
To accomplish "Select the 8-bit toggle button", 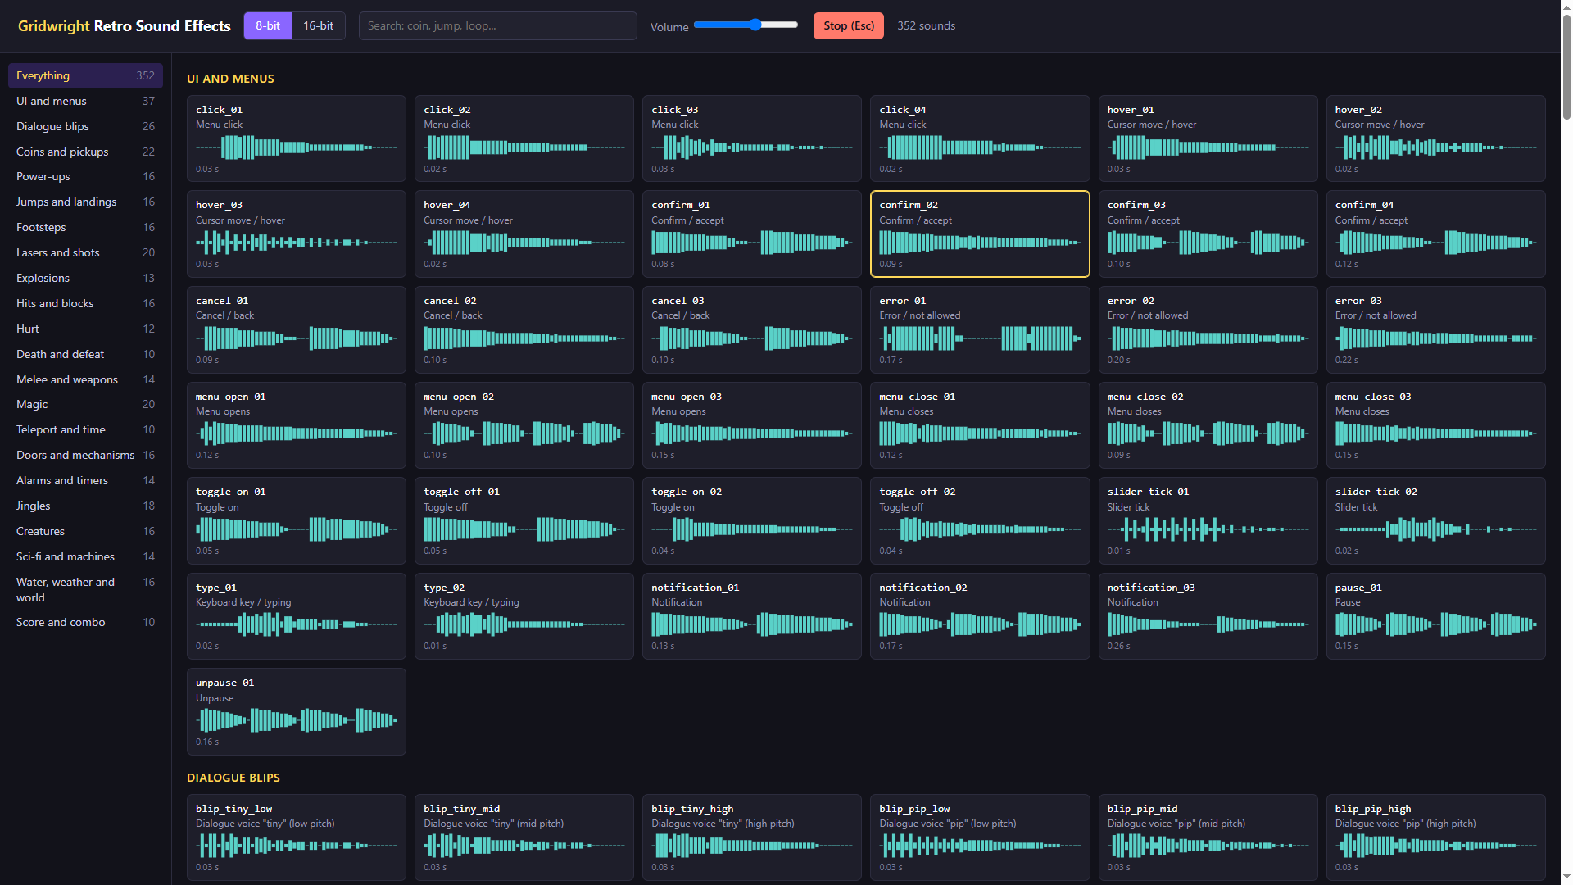I will (268, 25).
